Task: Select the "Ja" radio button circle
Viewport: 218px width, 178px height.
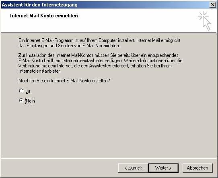Action: click(x=21, y=91)
